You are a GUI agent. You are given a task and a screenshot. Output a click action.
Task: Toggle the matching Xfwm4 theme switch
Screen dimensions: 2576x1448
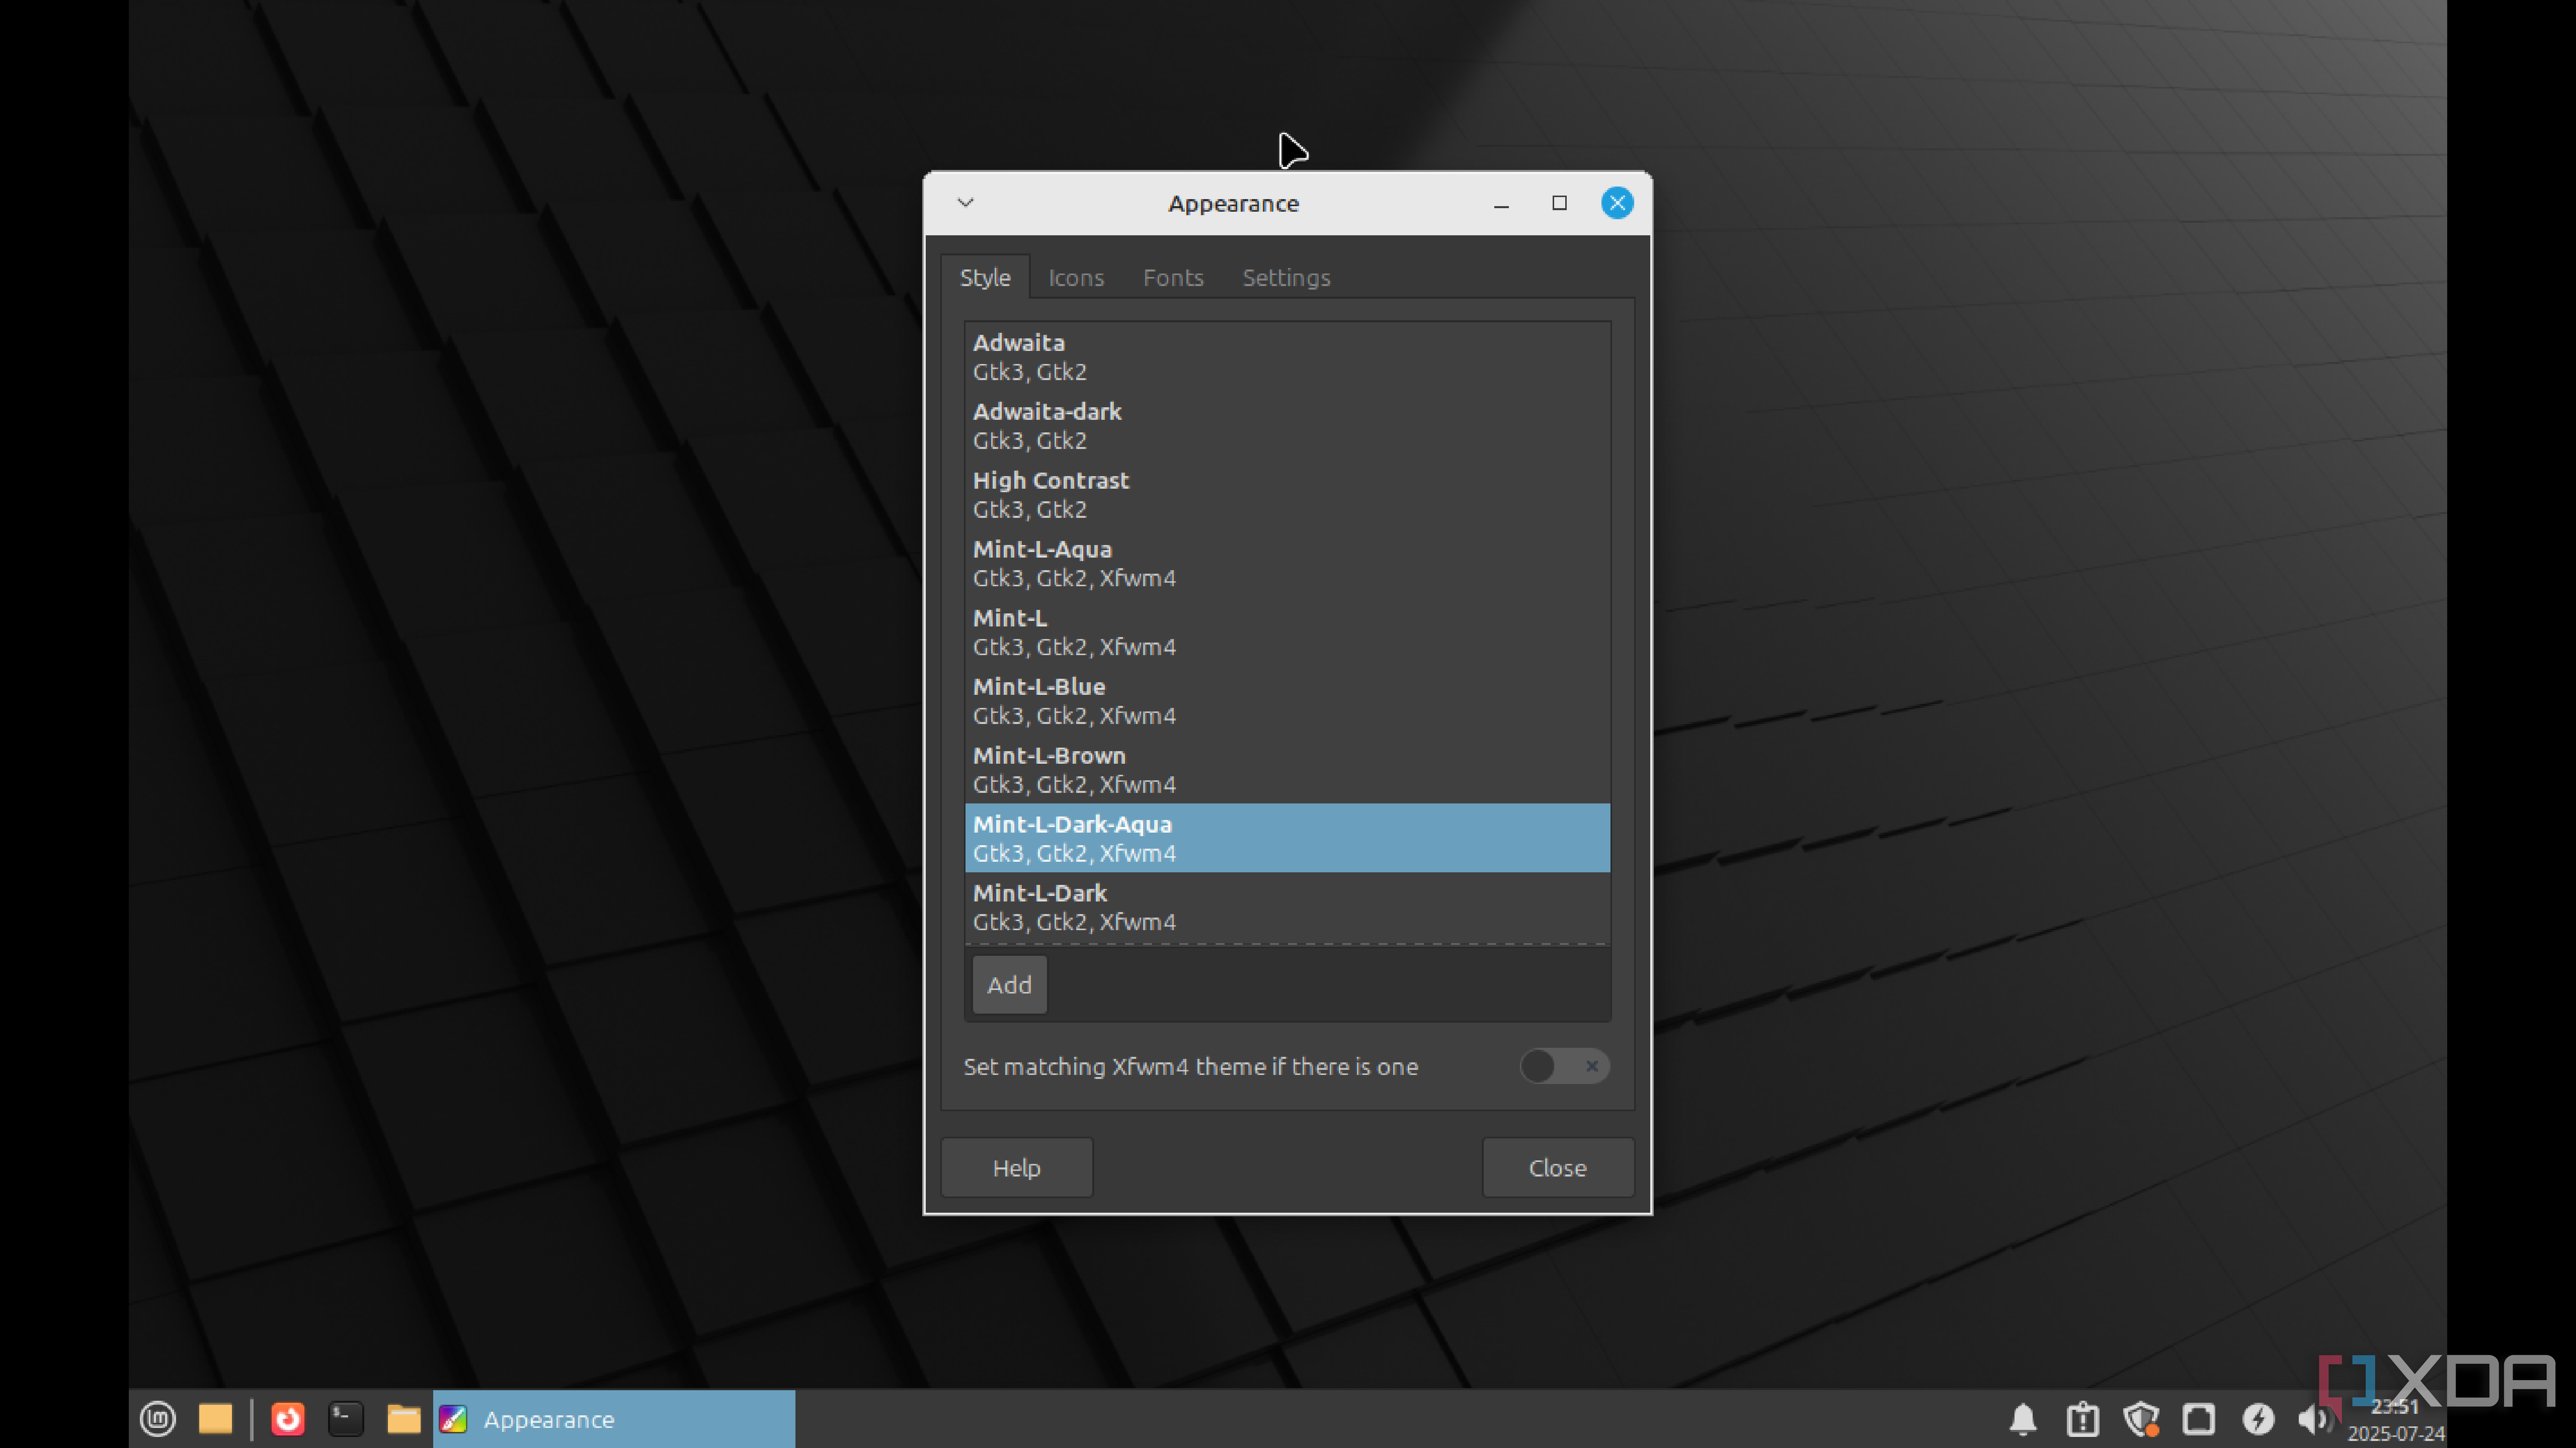tap(1564, 1066)
